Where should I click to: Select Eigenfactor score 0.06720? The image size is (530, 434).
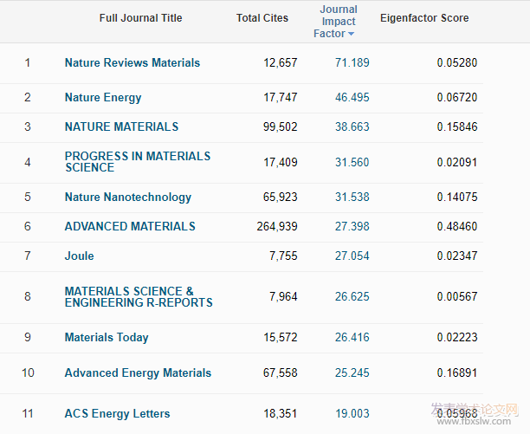457,98
